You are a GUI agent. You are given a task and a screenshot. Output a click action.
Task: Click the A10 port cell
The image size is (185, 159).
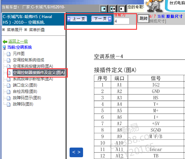coord(119,143)
